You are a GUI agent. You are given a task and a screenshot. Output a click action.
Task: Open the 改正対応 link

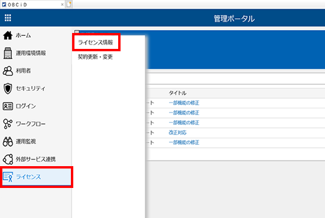pyautogui.click(x=178, y=133)
